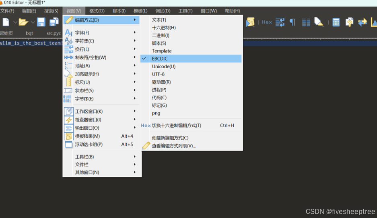
Task: Expand the 字符集(C) submenu
Action: (102, 41)
